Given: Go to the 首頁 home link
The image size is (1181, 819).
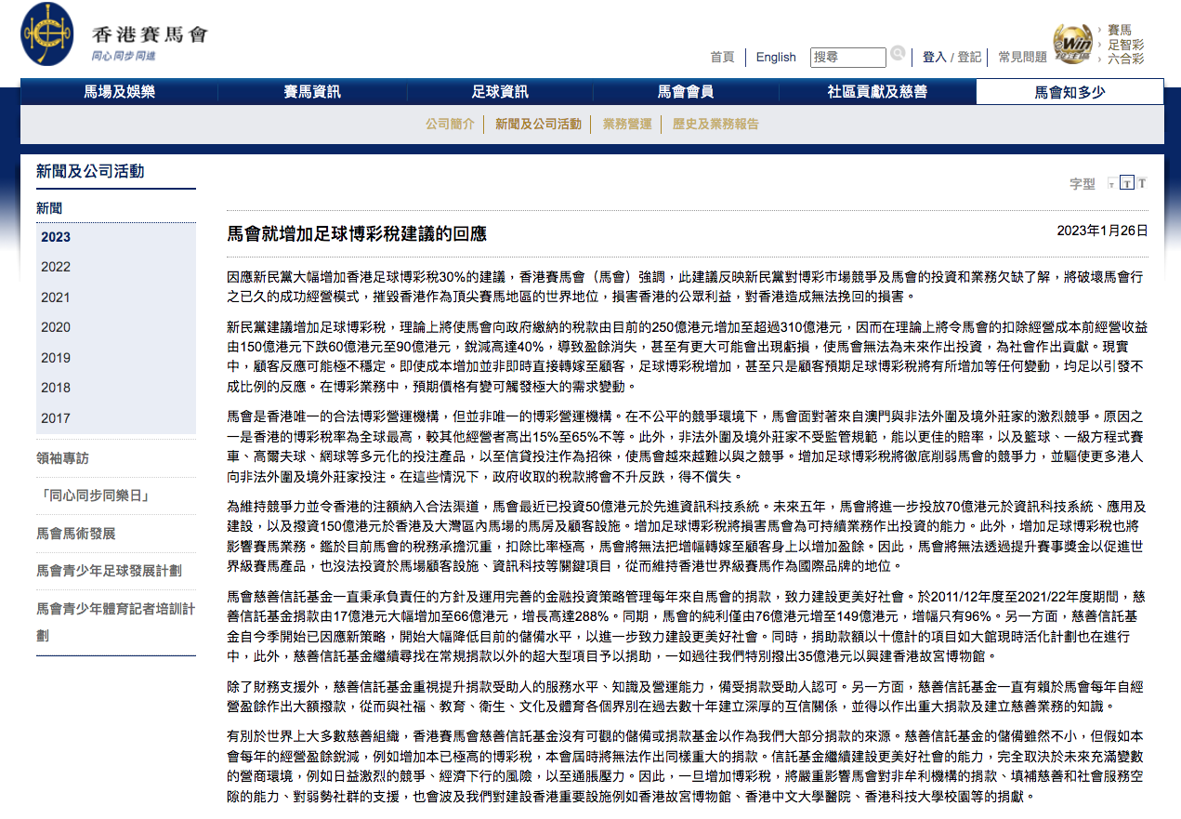Looking at the screenshot, I should click(722, 58).
